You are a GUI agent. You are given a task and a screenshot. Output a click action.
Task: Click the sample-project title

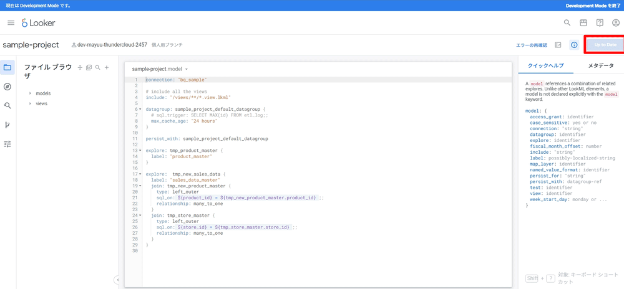(x=31, y=45)
